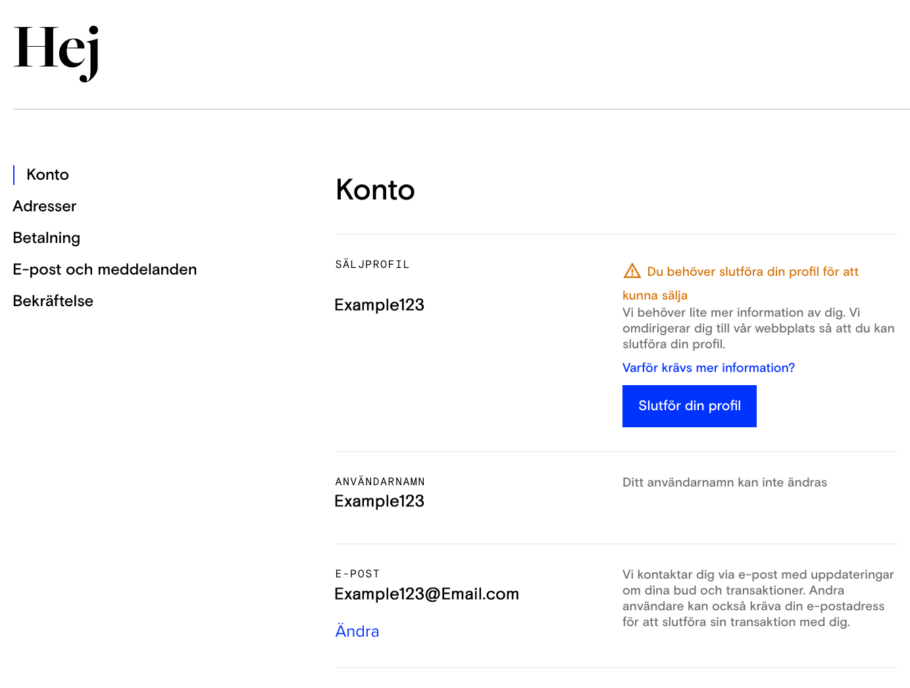Click the ANVÄNDARNAMN field label
This screenshot has width=910, height=688.
pos(380,481)
